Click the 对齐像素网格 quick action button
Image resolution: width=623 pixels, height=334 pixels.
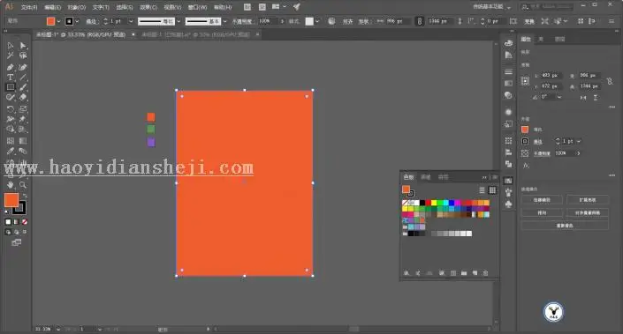[588, 212]
